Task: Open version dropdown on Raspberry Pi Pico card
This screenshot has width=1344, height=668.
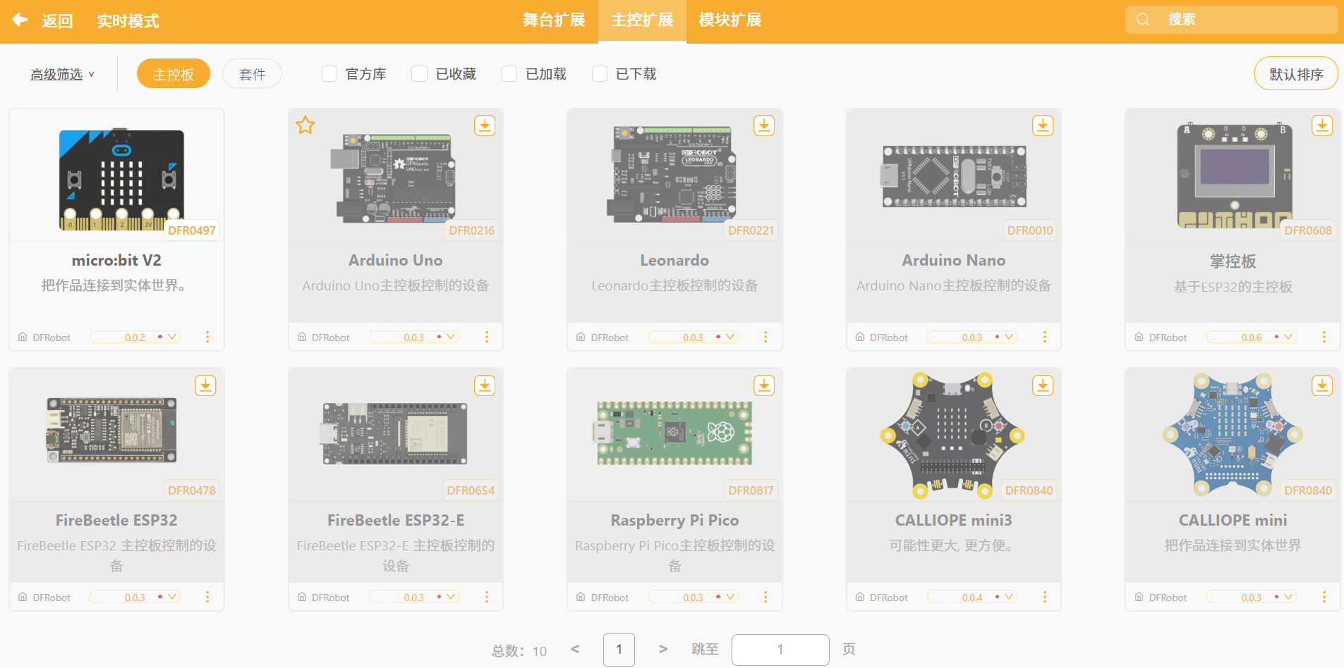Action: [x=694, y=597]
